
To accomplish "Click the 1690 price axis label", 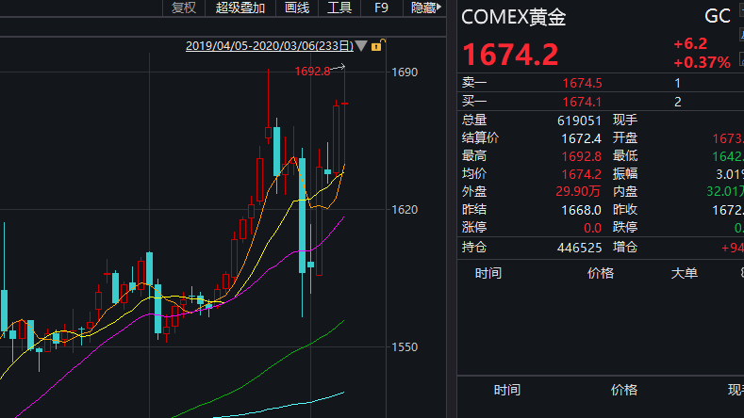I will point(405,72).
